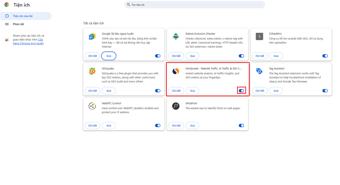Click the Similarweb extension icon
The image size is (340, 185).
(176, 71)
